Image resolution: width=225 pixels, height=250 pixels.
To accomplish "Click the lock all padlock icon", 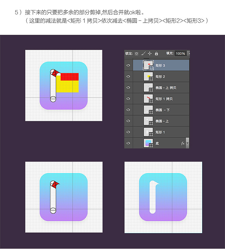I will click(x=156, y=53).
